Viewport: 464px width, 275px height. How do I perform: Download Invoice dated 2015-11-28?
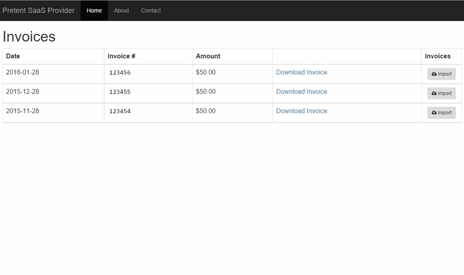pyautogui.click(x=301, y=111)
